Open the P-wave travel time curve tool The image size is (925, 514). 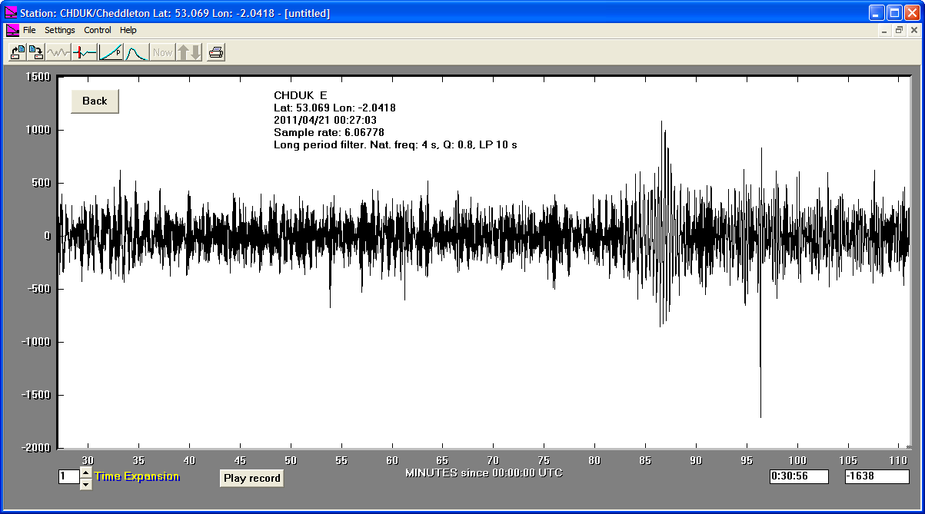(111, 52)
